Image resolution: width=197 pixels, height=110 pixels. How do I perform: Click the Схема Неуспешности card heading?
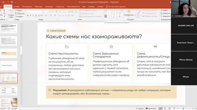[x=63, y=53]
